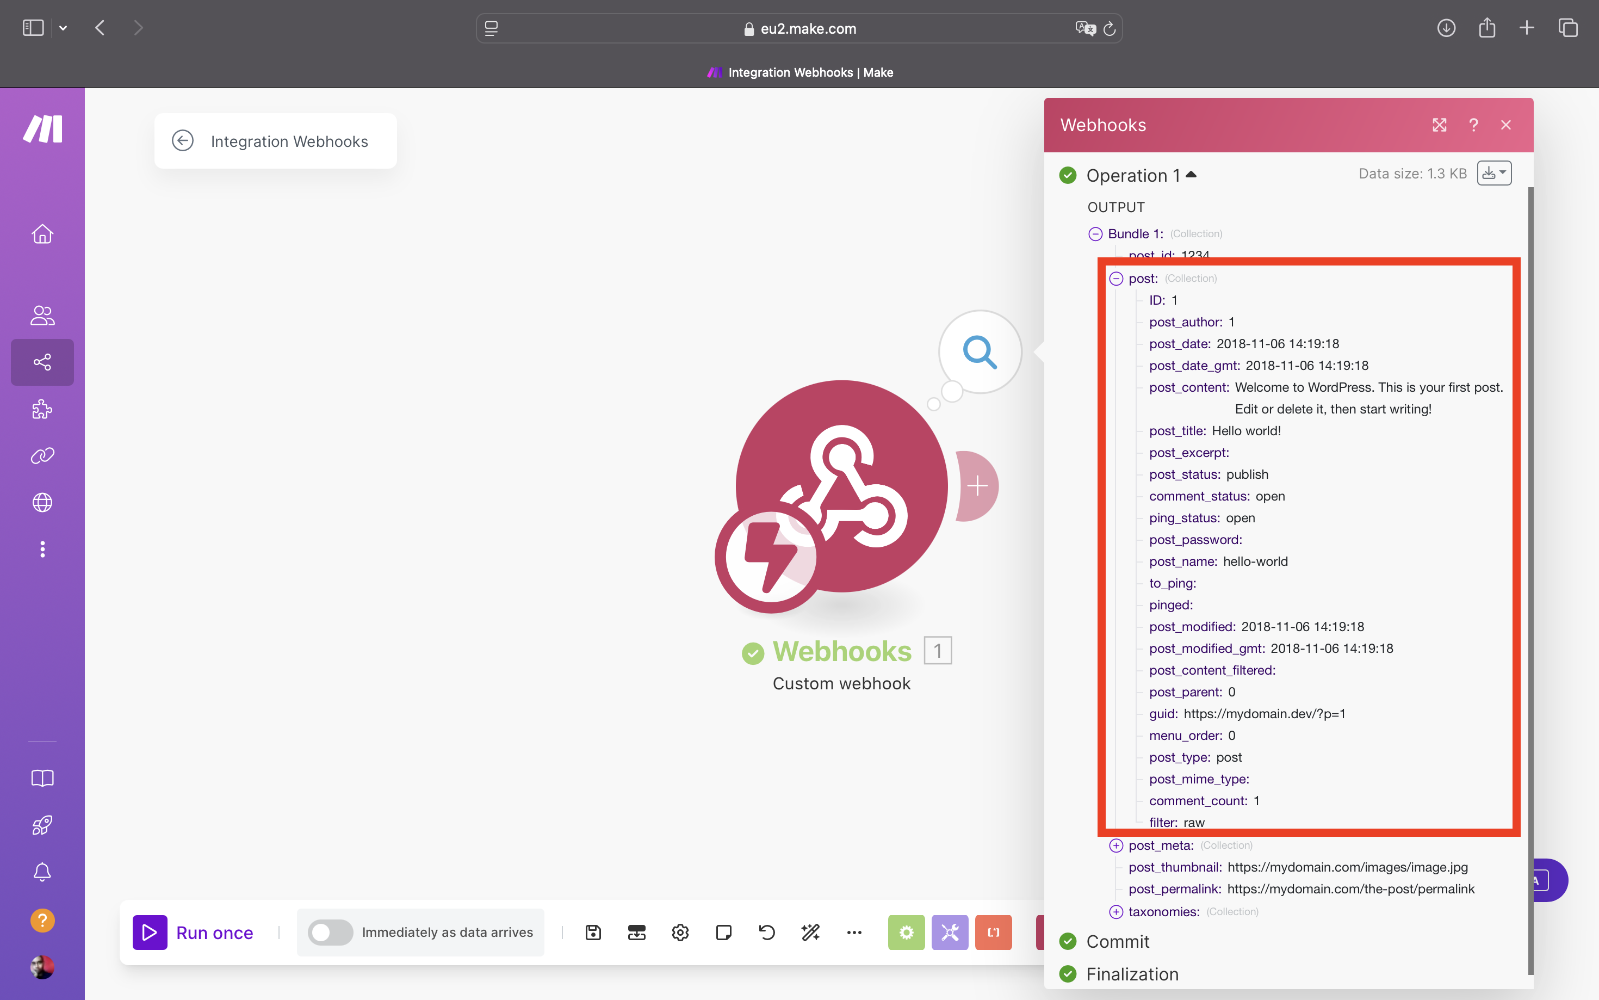
Task: Open magnifier bubble with operation results
Action: 980,352
